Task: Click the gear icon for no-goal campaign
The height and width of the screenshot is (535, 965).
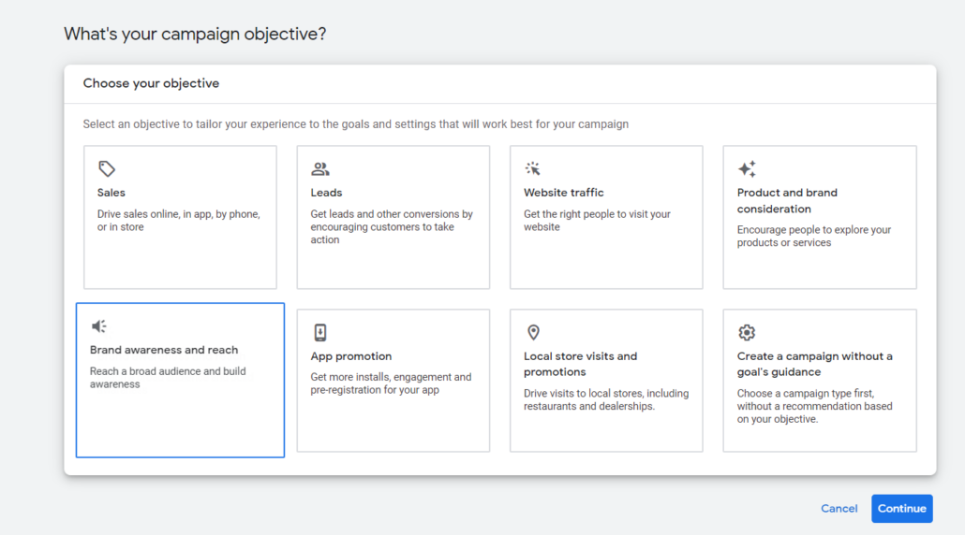Action: (x=747, y=332)
